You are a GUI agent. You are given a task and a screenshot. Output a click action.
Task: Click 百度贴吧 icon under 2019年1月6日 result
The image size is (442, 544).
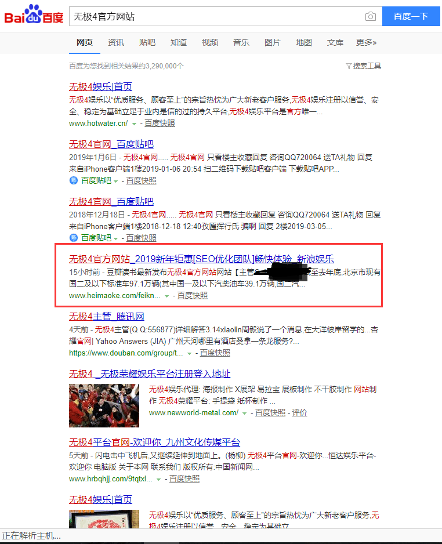74,180
